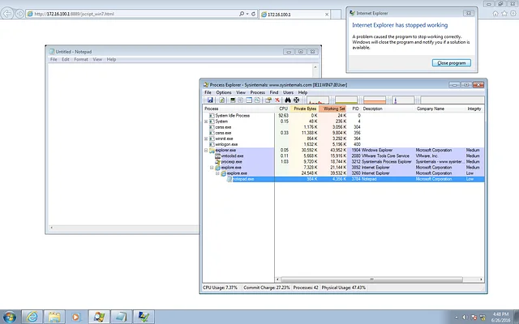Select the procexp.exe process row
Screen dimensions: 519x324
coord(228,162)
